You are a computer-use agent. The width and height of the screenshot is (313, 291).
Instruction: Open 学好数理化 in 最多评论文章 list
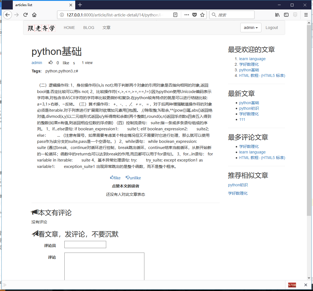pyautogui.click(x=249, y=146)
